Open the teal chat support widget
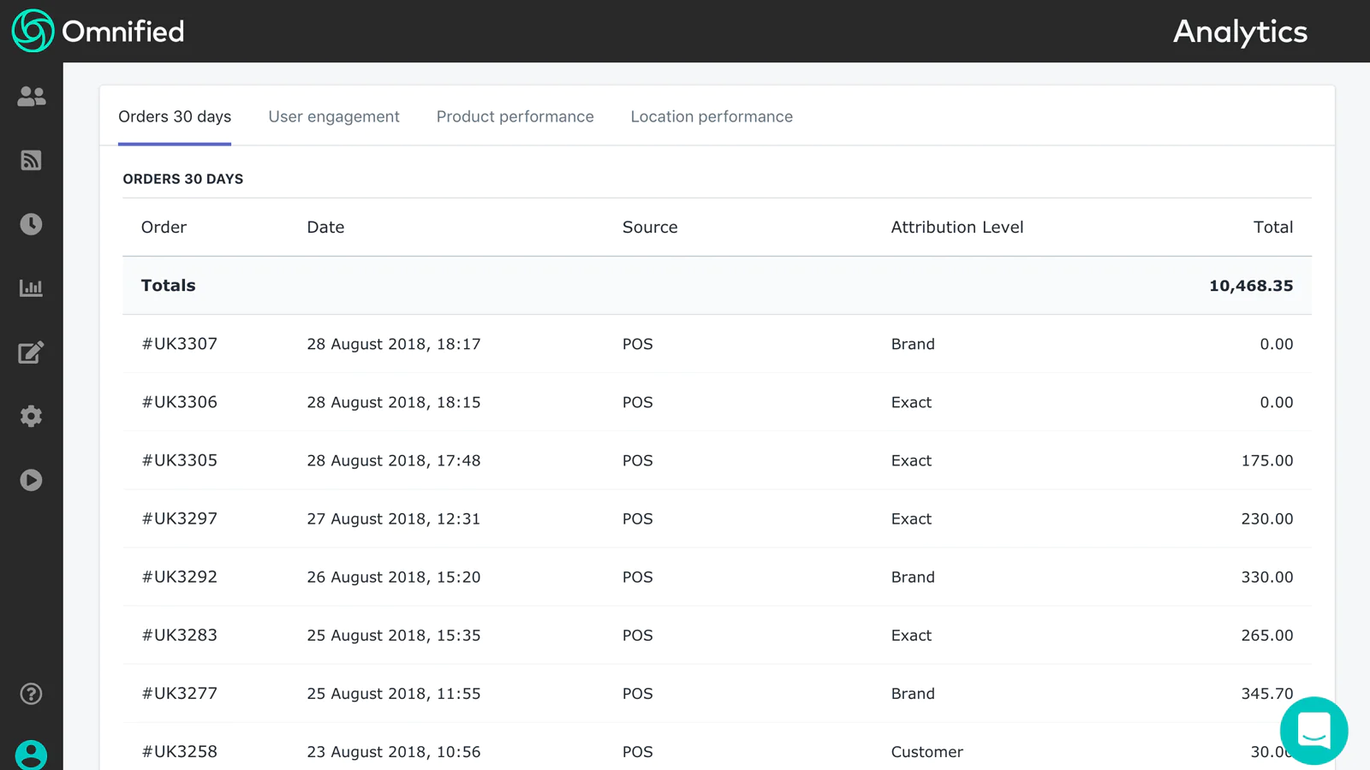 [1313, 731]
